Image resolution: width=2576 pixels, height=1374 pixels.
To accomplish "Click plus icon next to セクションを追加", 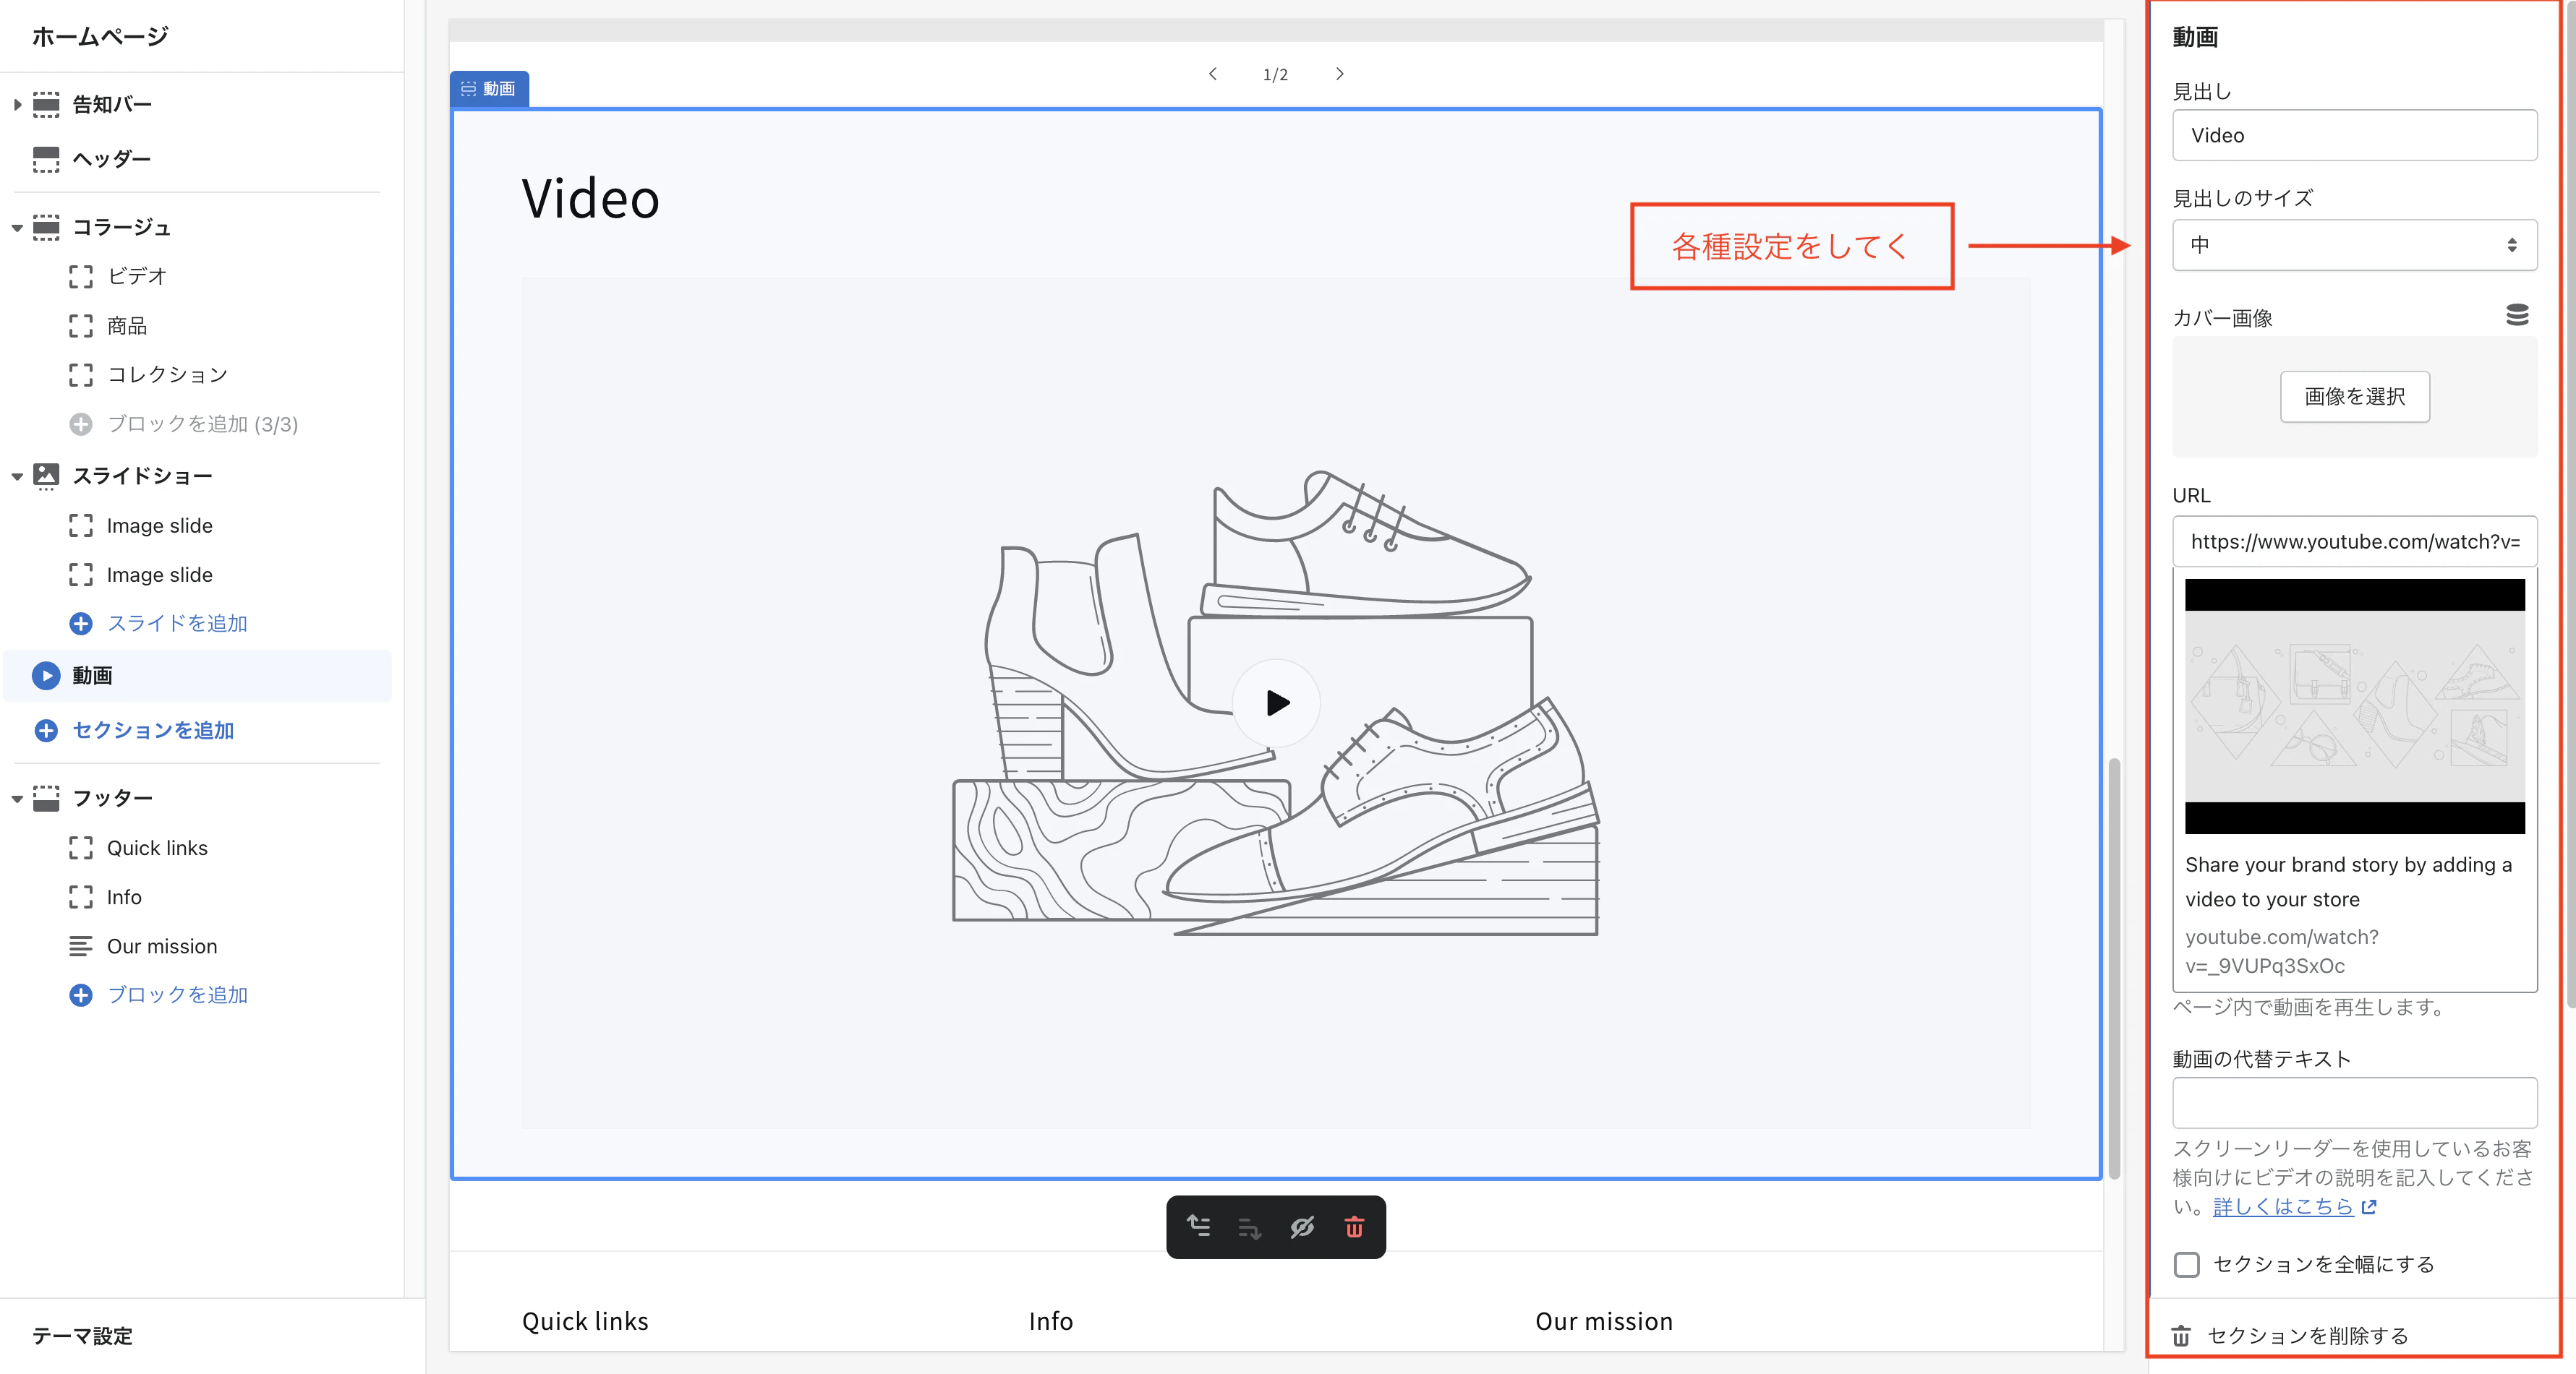I will coord(46,731).
